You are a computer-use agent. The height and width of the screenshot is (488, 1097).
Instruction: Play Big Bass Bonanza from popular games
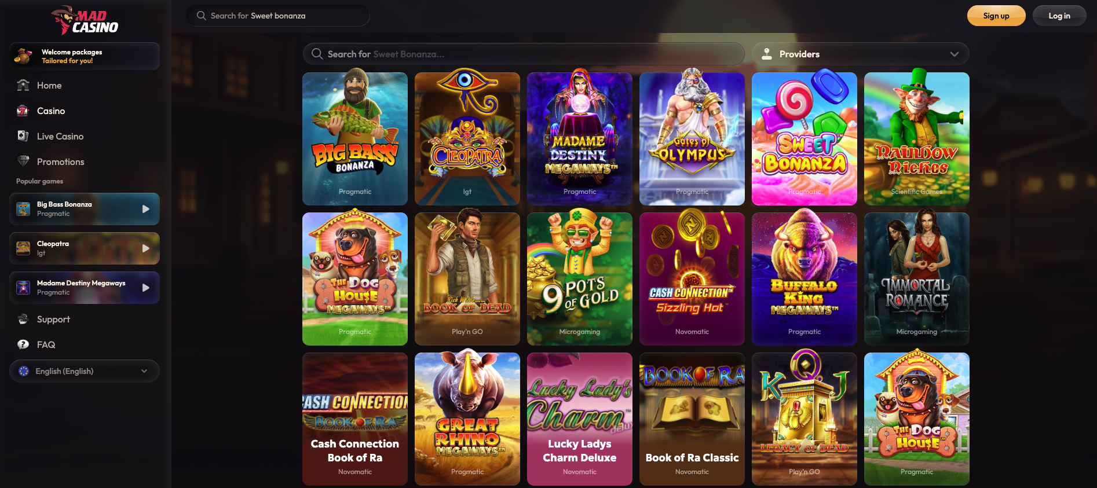pos(146,209)
